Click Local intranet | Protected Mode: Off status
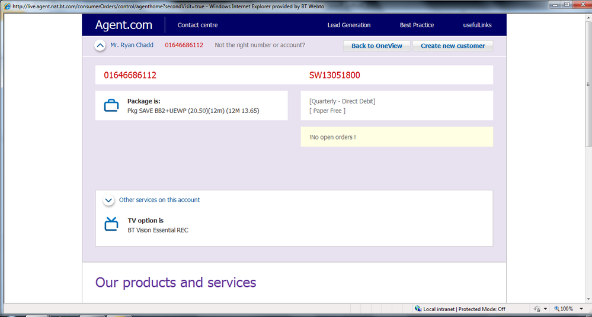This screenshot has width=592, height=317. (x=464, y=309)
